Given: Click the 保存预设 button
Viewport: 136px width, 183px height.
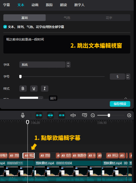Looking at the screenshot, I should 120,104.
